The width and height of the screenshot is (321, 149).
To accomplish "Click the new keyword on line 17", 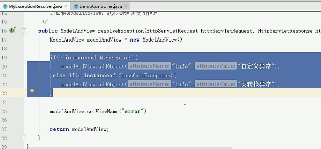I will click(135, 40).
